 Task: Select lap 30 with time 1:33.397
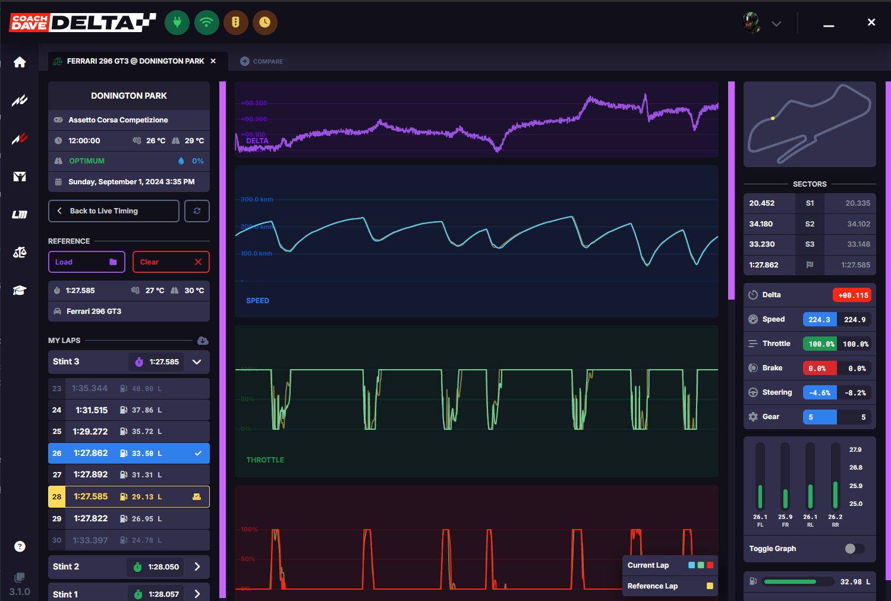[x=129, y=540]
